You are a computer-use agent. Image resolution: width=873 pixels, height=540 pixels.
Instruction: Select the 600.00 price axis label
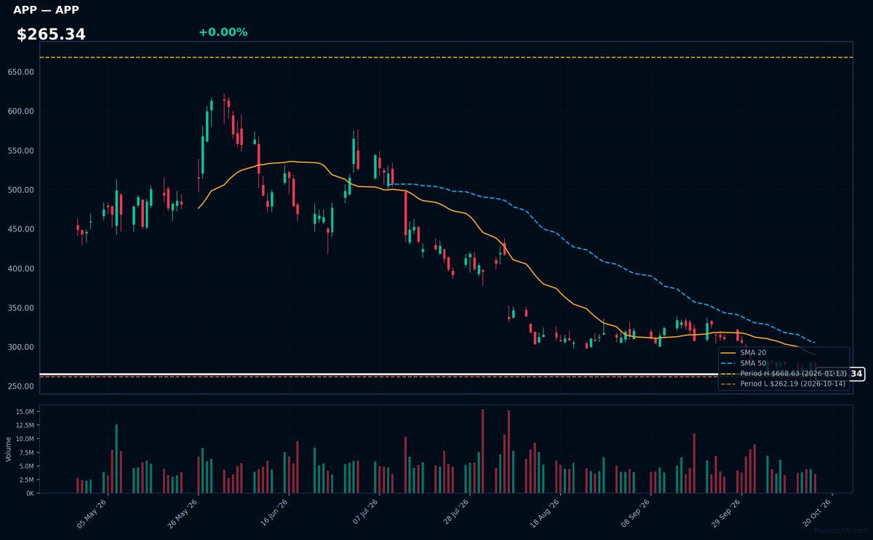(21, 111)
